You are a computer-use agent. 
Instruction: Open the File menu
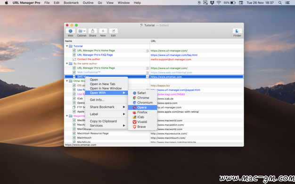point(47,3)
